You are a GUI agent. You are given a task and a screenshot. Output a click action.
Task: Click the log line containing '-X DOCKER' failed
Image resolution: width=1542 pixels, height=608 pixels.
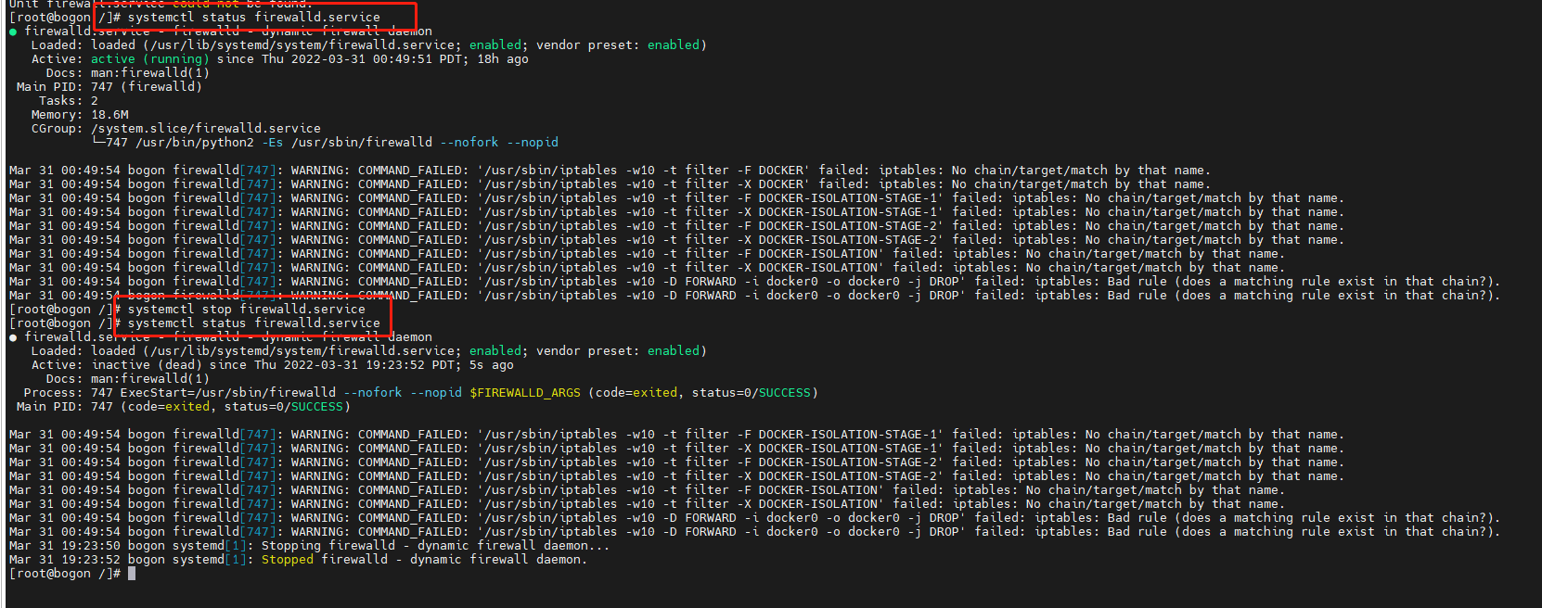610,184
